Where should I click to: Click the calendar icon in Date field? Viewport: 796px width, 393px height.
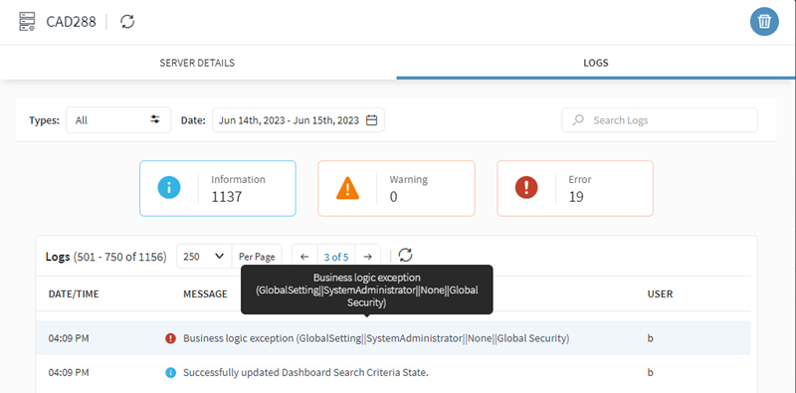(371, 120)
